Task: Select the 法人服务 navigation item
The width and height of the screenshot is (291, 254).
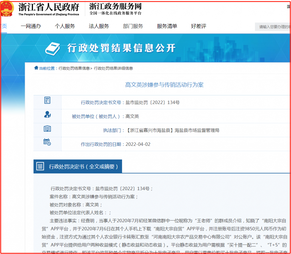Action: point(99,26)
